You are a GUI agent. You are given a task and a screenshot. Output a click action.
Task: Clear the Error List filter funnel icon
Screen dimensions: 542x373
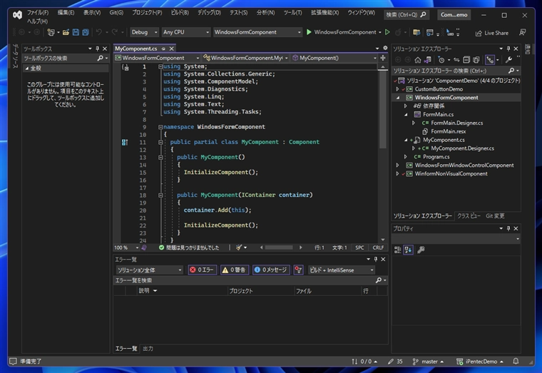(x=298, y=270)
